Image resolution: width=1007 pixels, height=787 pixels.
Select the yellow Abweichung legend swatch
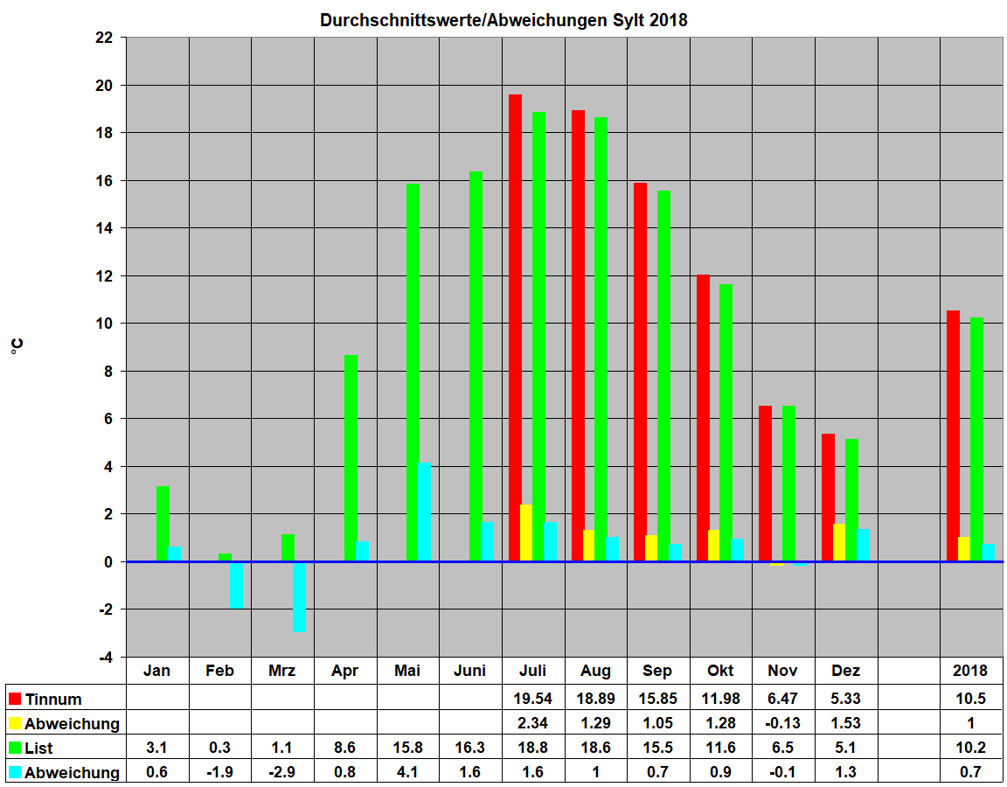click(x=15, y=723)
